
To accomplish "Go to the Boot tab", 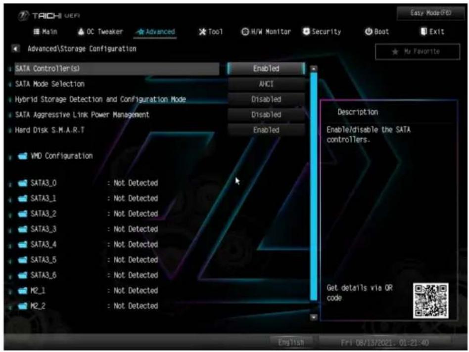I will coord(377,31).
